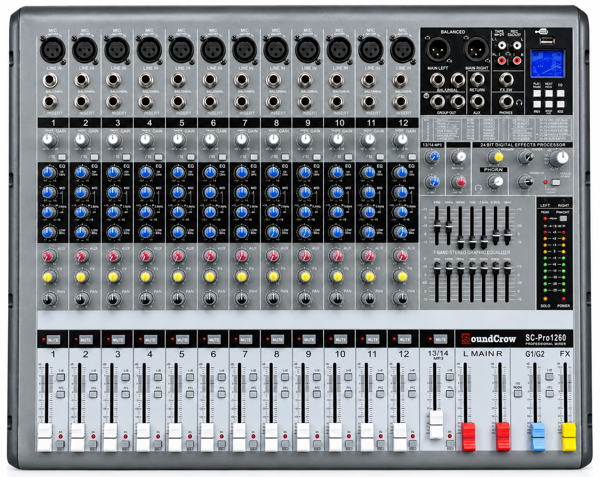
Task: Click the RETURN jack socket
Action: coord(477,80)
